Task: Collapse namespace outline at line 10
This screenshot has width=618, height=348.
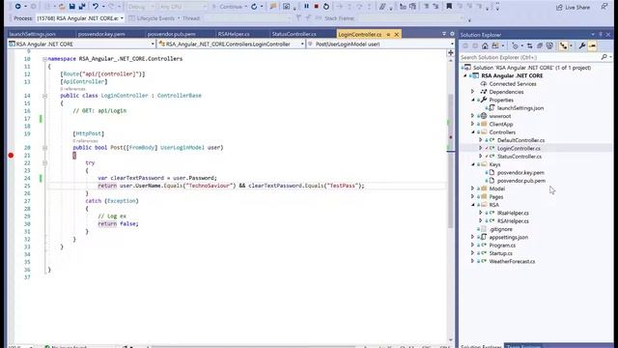Action: [44, 59]
